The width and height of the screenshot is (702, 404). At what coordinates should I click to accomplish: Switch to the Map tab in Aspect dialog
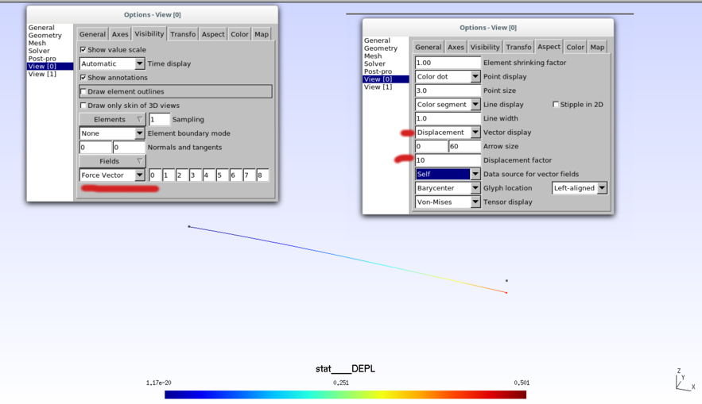[597, 48]
